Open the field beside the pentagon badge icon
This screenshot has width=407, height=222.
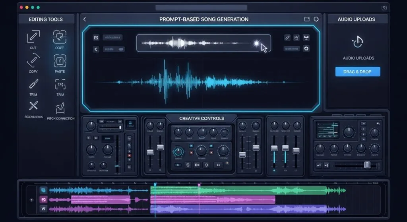tap(292, 49)
